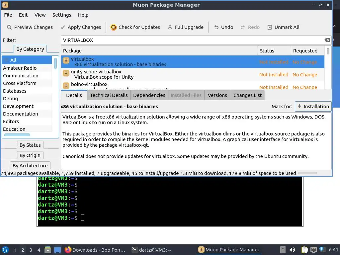Select the Databases category
The height and width of the screenshot is (255, 340).
(x=27, y=91)
